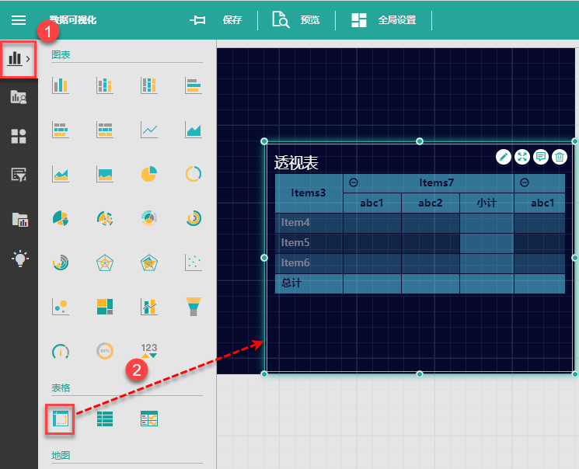Open the charts panel in the sidebar
This screenshot has height=469, width=579.
[x=19, y=59]
